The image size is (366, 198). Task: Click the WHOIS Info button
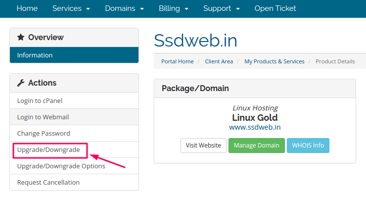click(308, 146)
